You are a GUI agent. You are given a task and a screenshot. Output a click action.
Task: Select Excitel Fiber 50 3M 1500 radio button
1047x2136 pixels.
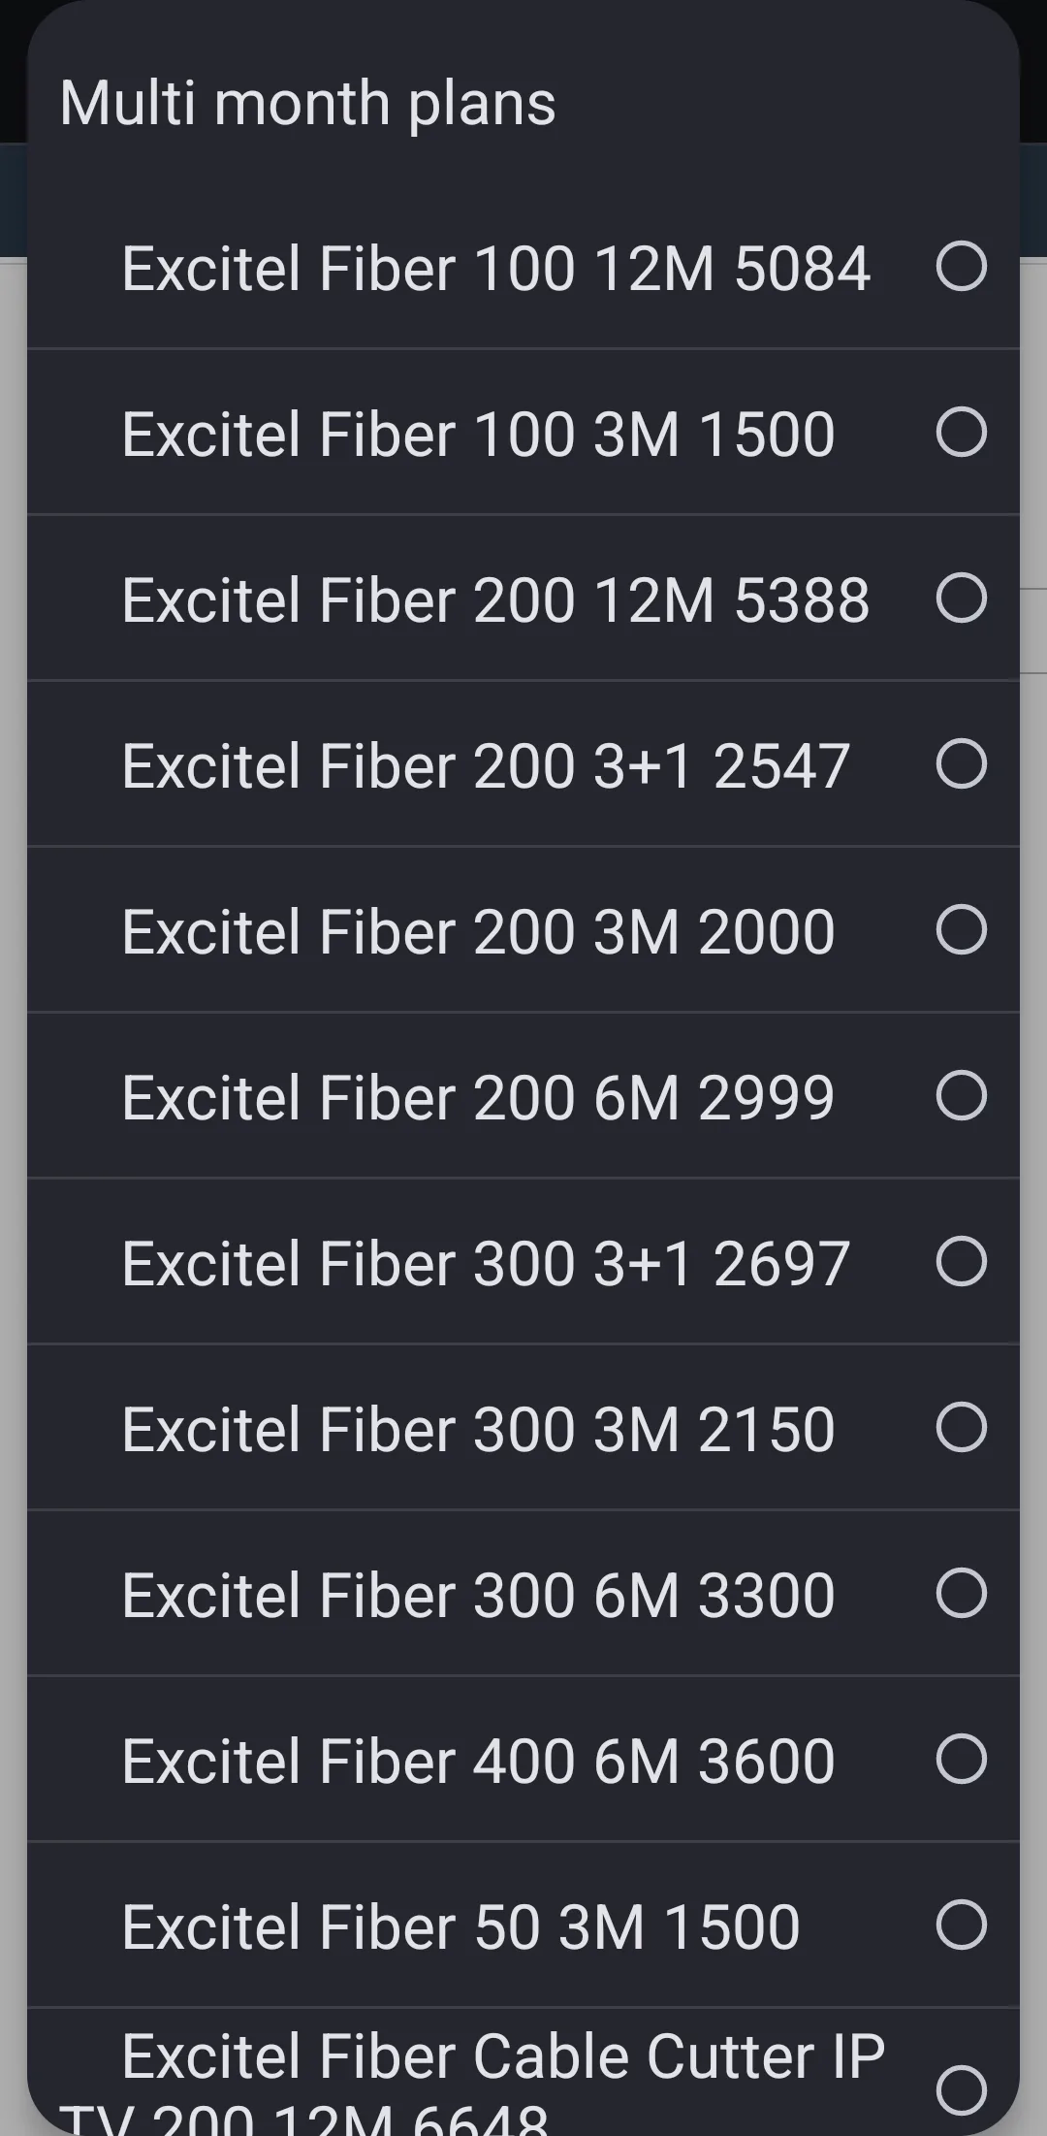coord(961,1926)
